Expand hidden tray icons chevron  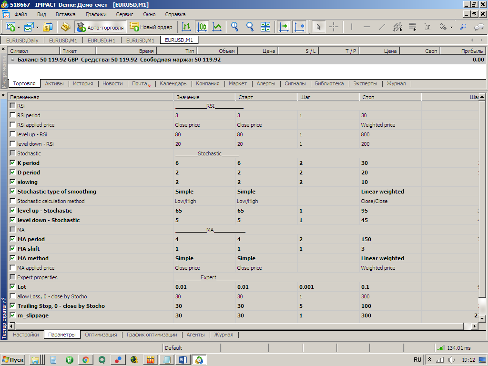point(429,360)
